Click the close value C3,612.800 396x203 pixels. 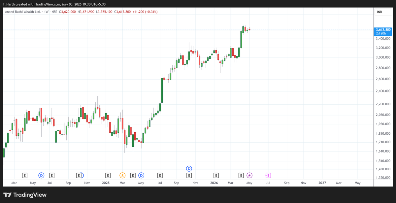122,12
